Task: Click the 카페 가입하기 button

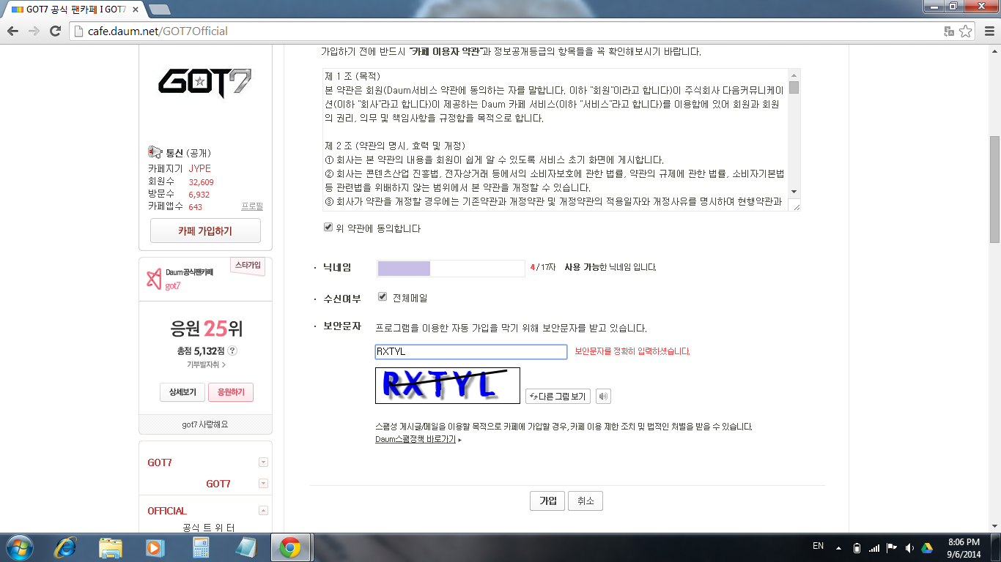Action: click(x=205, y=231)
